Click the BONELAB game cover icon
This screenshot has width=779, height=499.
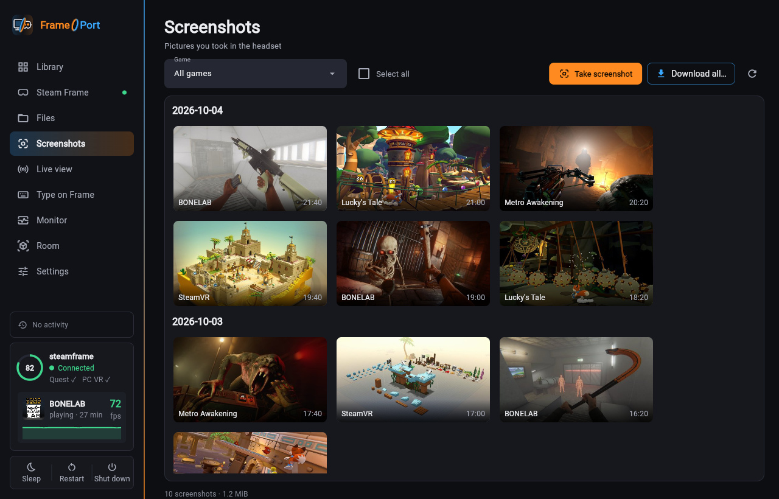click(33, 408)
